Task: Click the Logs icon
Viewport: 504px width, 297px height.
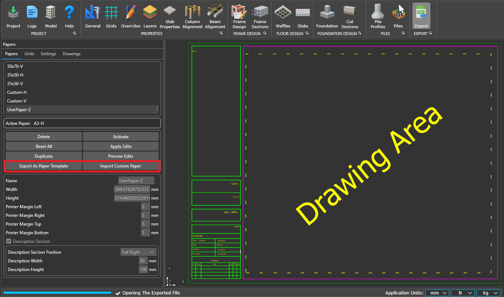Action: [32, 17]
